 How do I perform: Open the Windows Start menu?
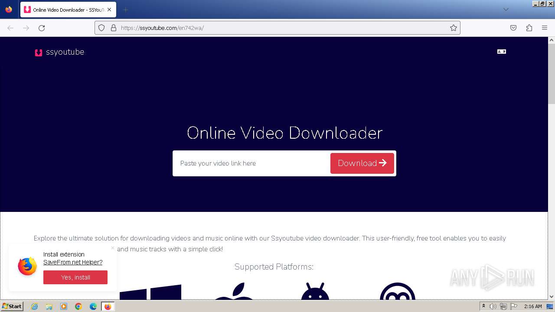coord(12,306)
